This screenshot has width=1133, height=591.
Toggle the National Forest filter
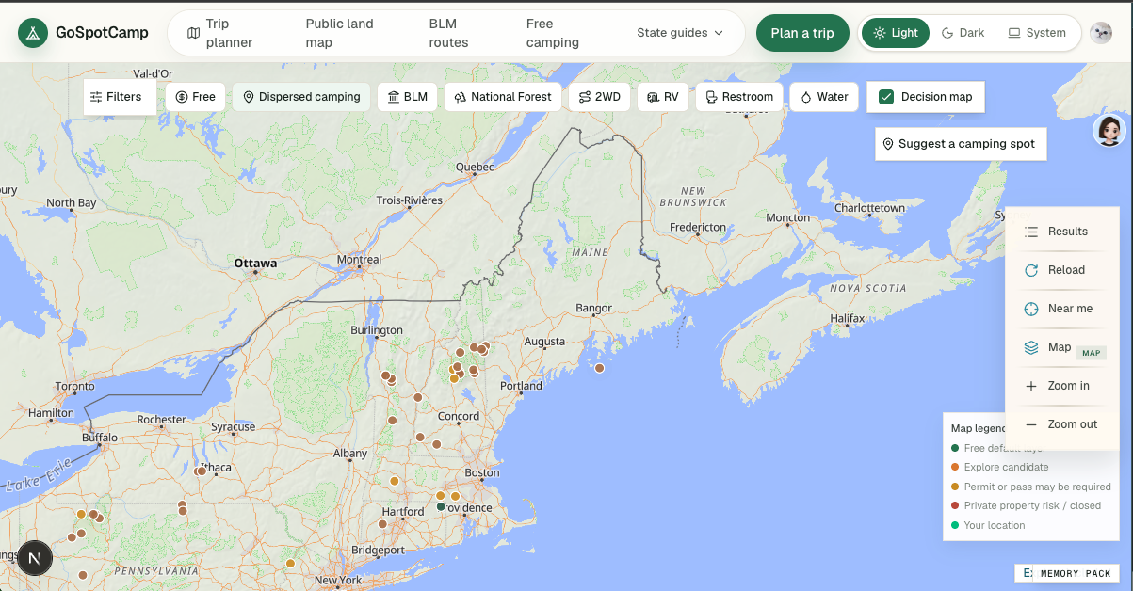pos(503,97)
